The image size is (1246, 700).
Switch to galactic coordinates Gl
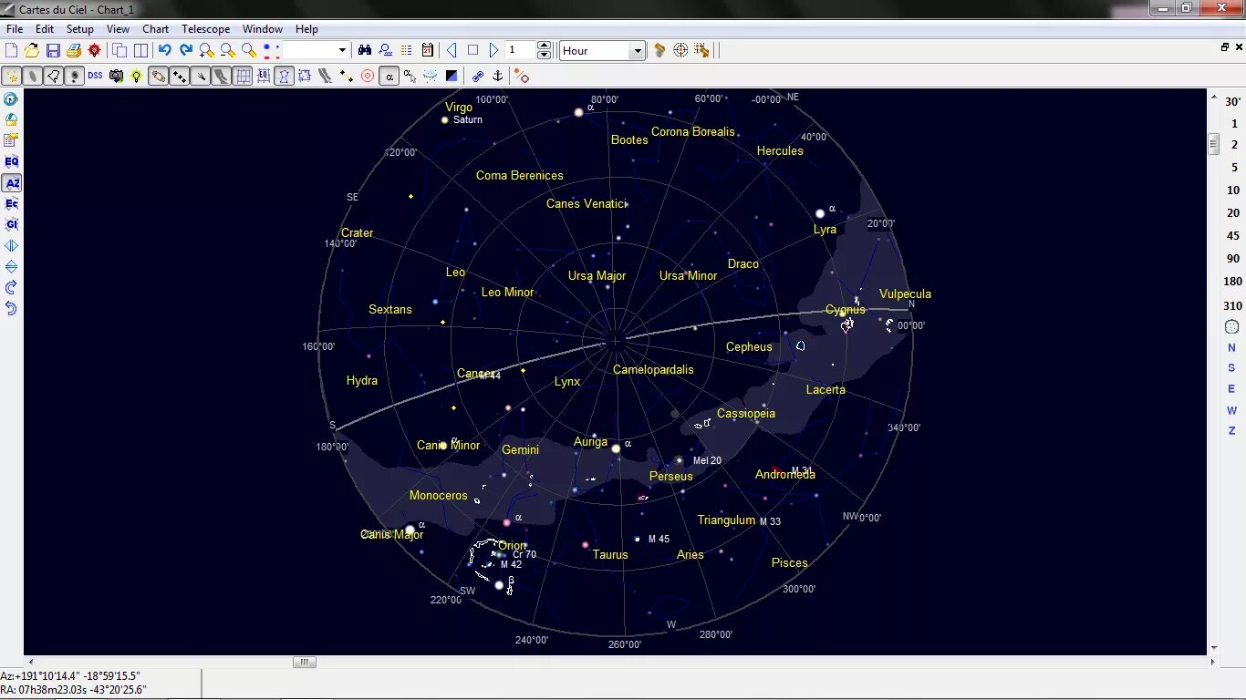12,224
